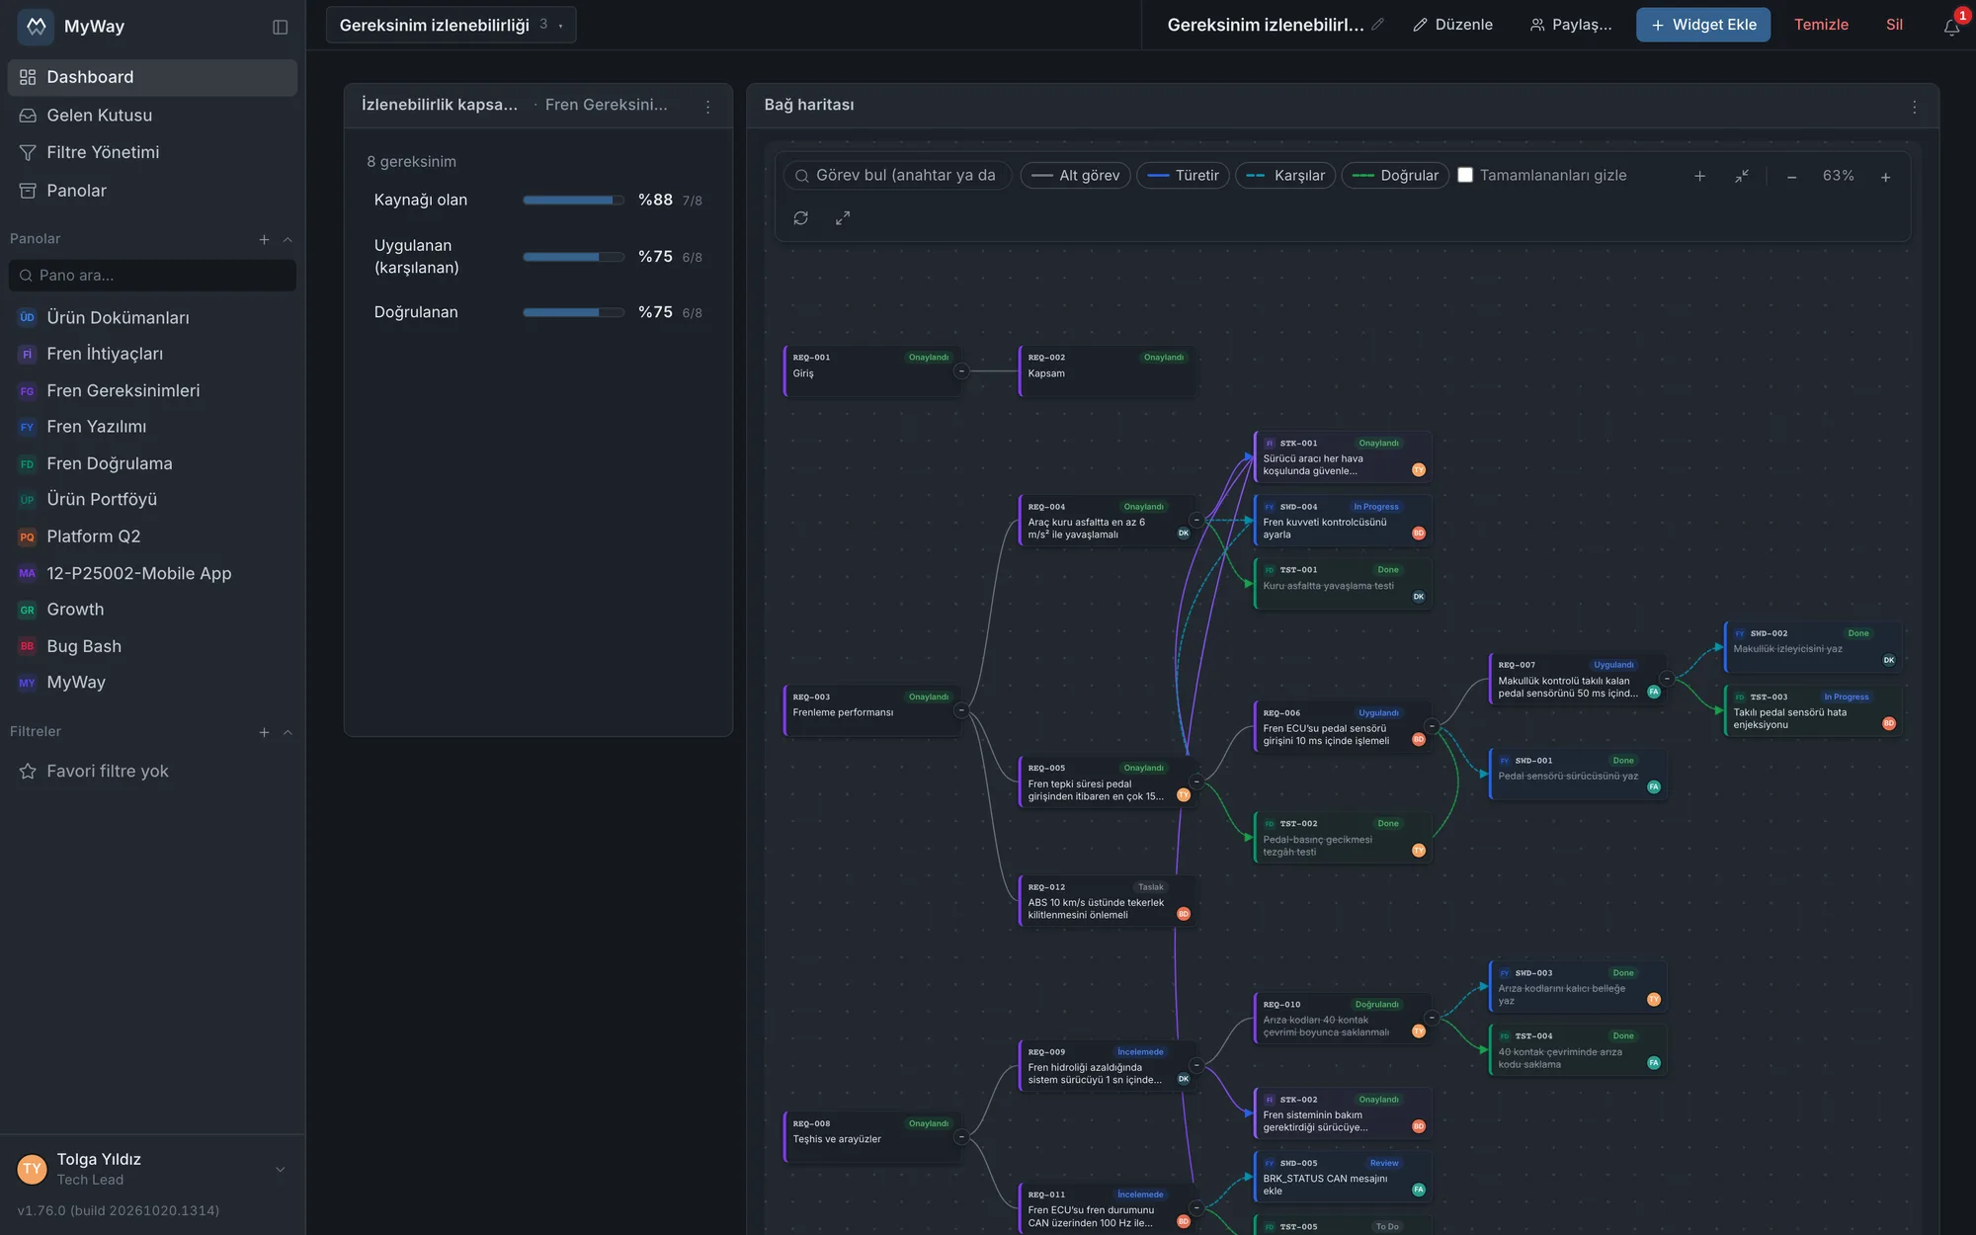Image resolution: width=1976 pixels, height=1235 pixels.
Task: Click pencil icon beside dashboard title
Action: 1378,25
